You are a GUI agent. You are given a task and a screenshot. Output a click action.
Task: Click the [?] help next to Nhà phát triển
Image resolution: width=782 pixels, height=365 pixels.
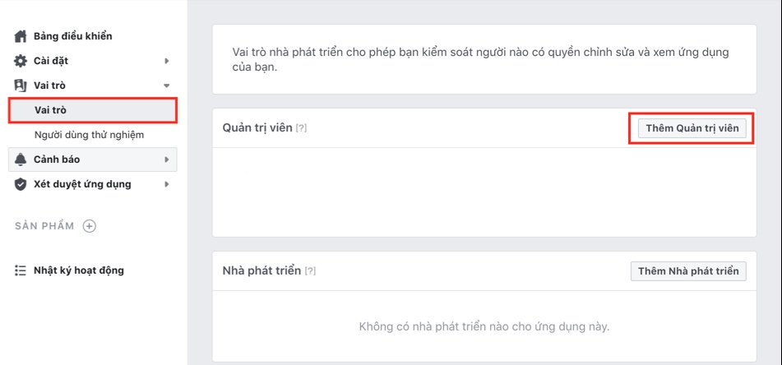point(310,271)
